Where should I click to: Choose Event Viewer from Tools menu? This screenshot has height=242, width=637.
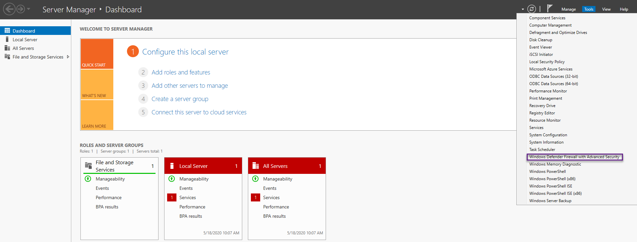point(540,47)
